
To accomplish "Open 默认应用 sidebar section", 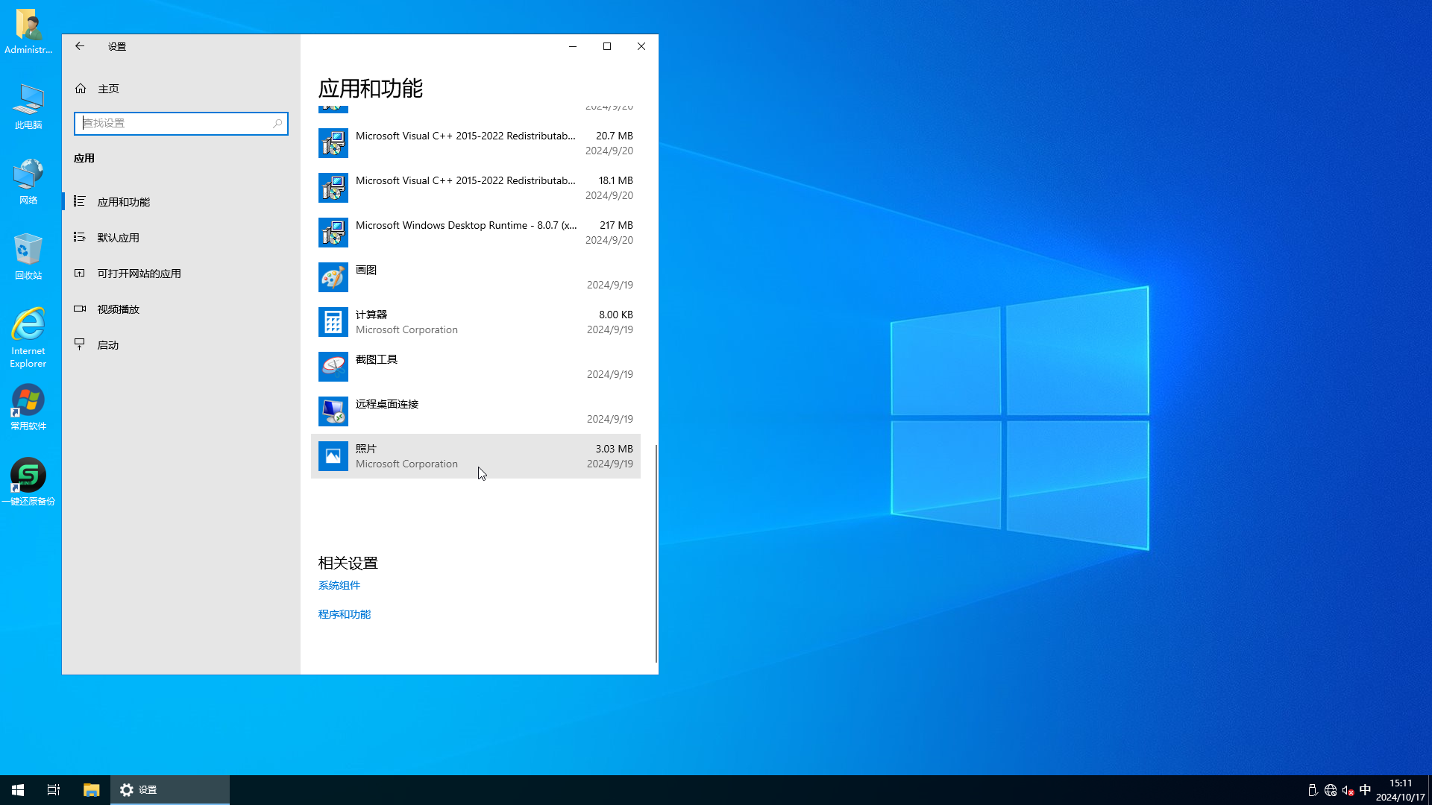I will [x=181, y=238].
